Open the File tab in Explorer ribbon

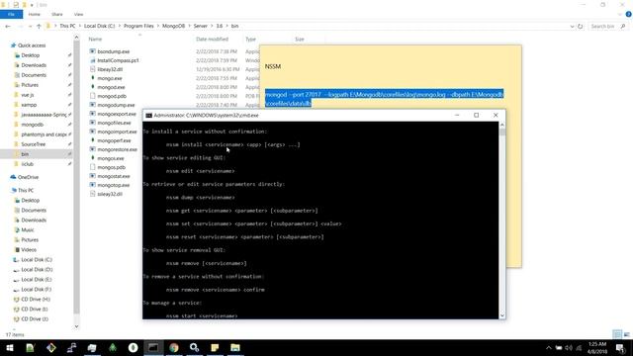click(11, 14)
